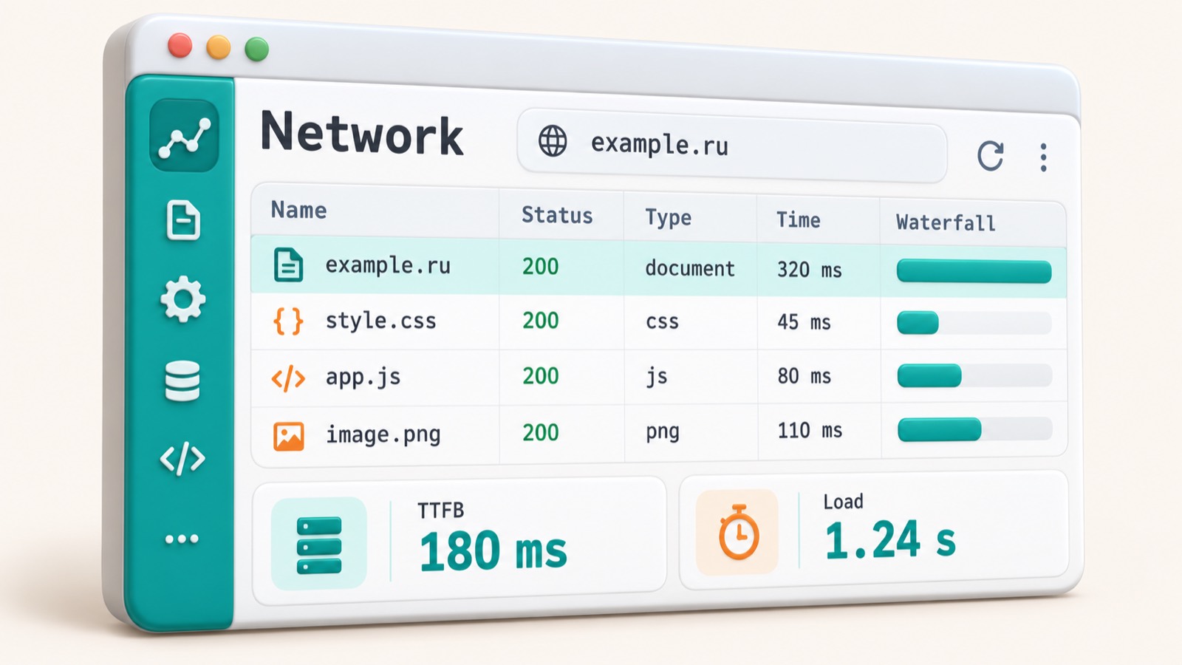The width and height of the screenshot is (1182, 665).
Task: Click the Network panel heading
Action: [x=362, y=134]
